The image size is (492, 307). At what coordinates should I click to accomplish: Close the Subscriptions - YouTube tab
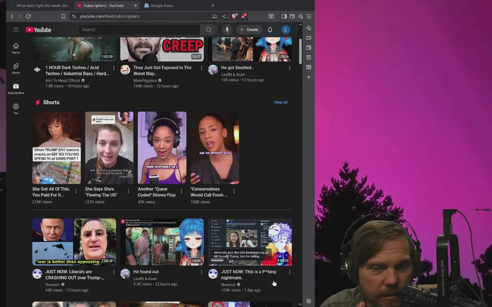(135, 5)
